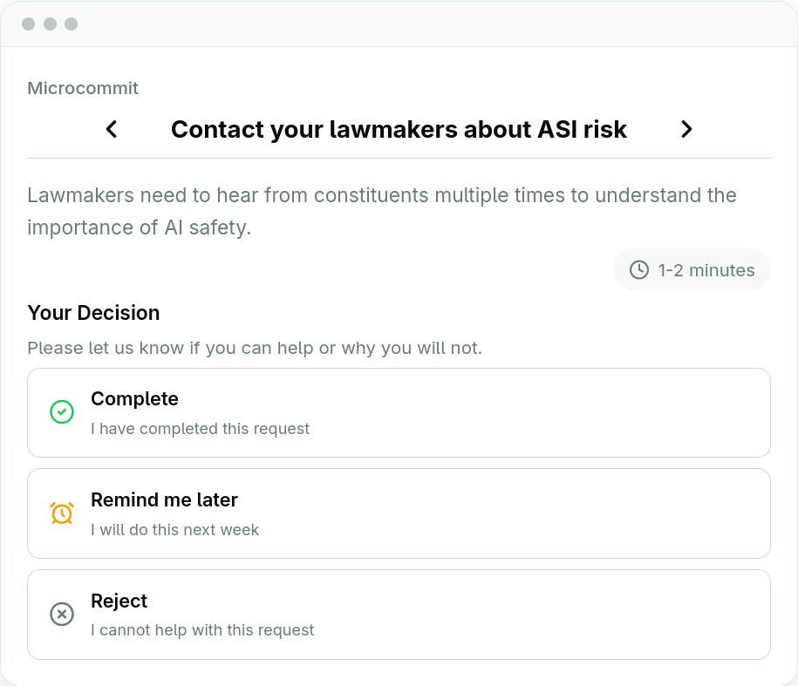Choose the Reject option card

(399, 615)
